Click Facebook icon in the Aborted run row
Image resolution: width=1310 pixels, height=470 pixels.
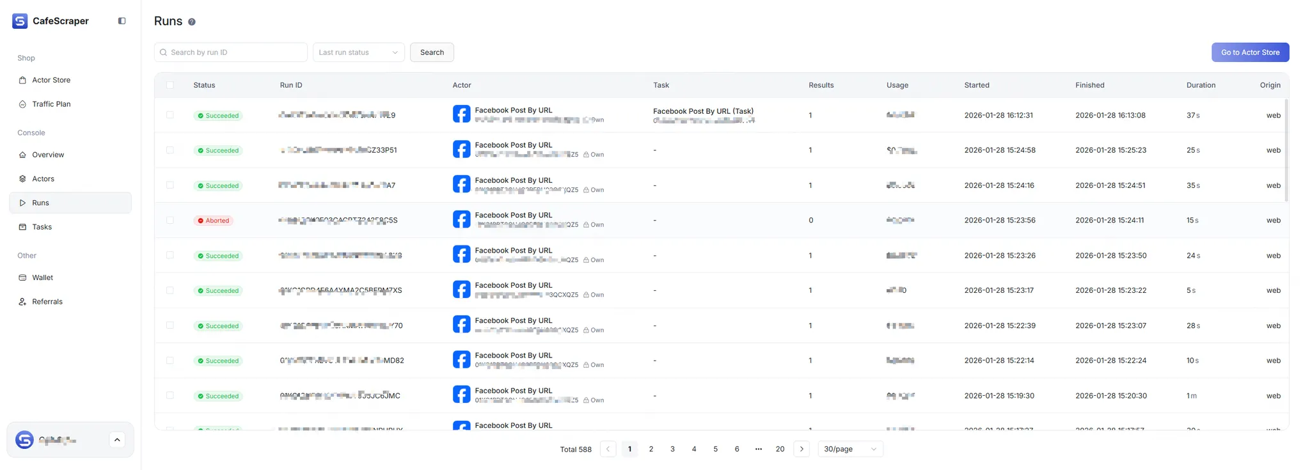462,219
